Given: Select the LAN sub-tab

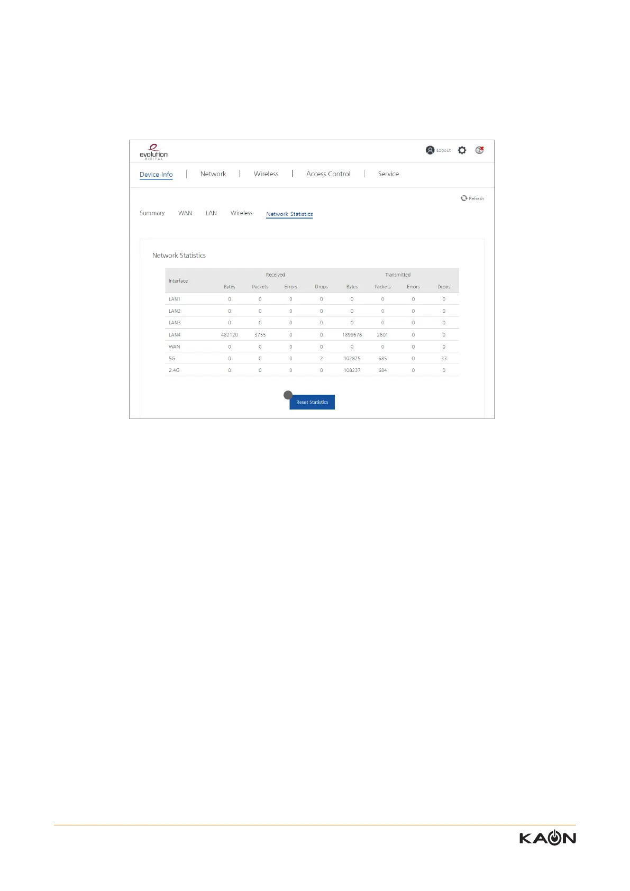Looking at the screenshot, I should pos(211,213).
